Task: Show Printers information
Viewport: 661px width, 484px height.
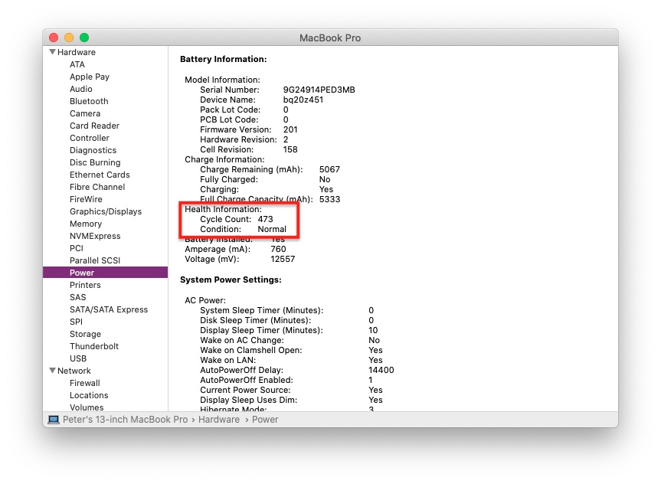Action: (x=85, y=285)
